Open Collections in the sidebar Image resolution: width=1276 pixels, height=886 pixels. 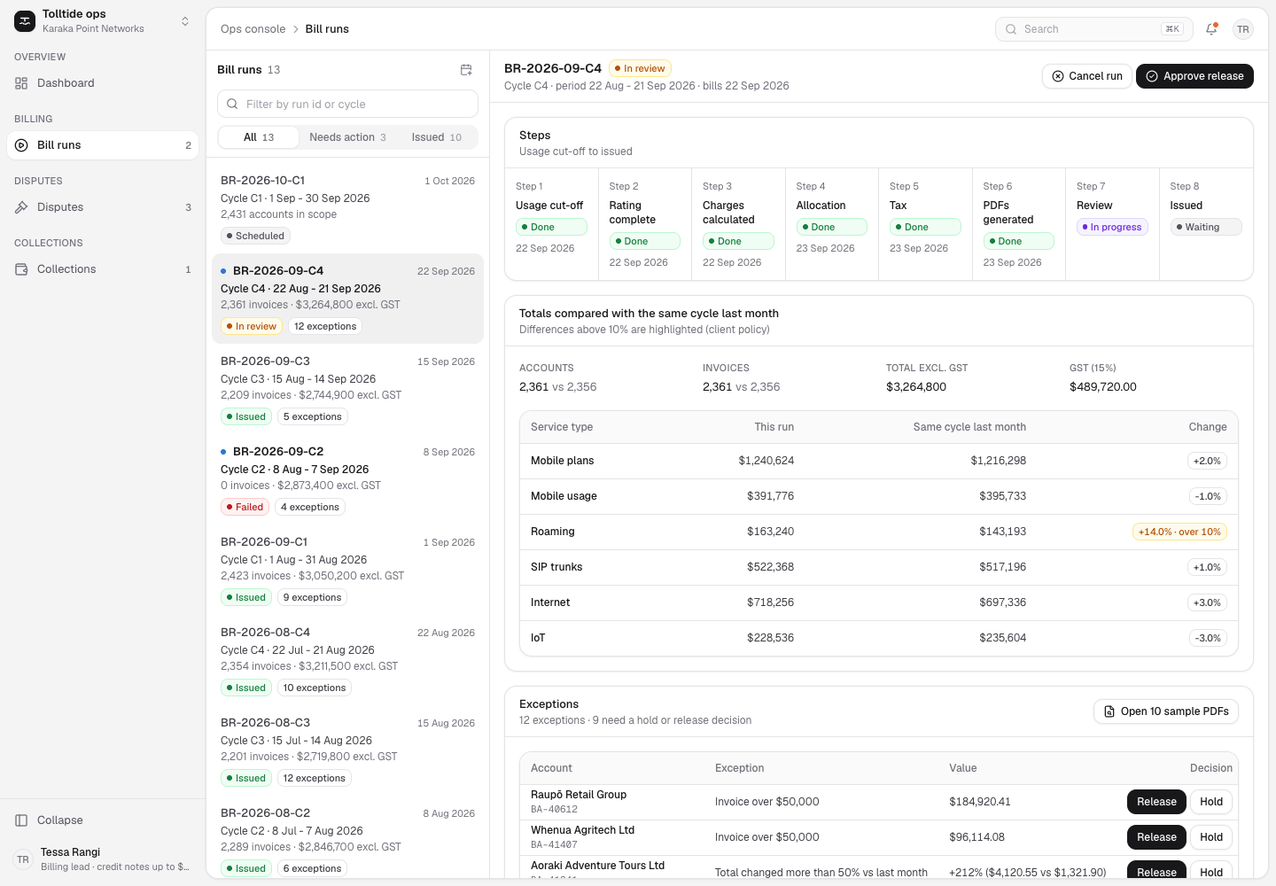click(103, 269)
